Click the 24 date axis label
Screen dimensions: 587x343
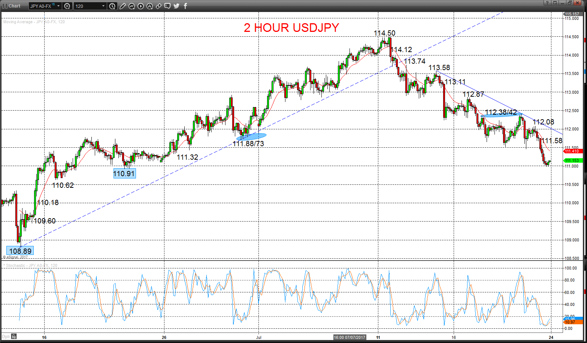click(551, 337)
